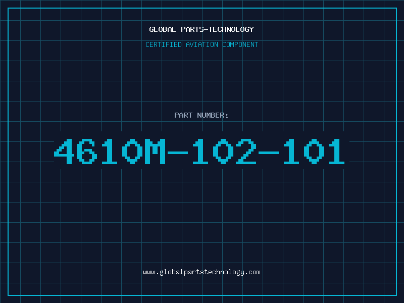Click the PART NUMBER: label
This screenshot has height=303, width=404.
click(x=201, y=115)
